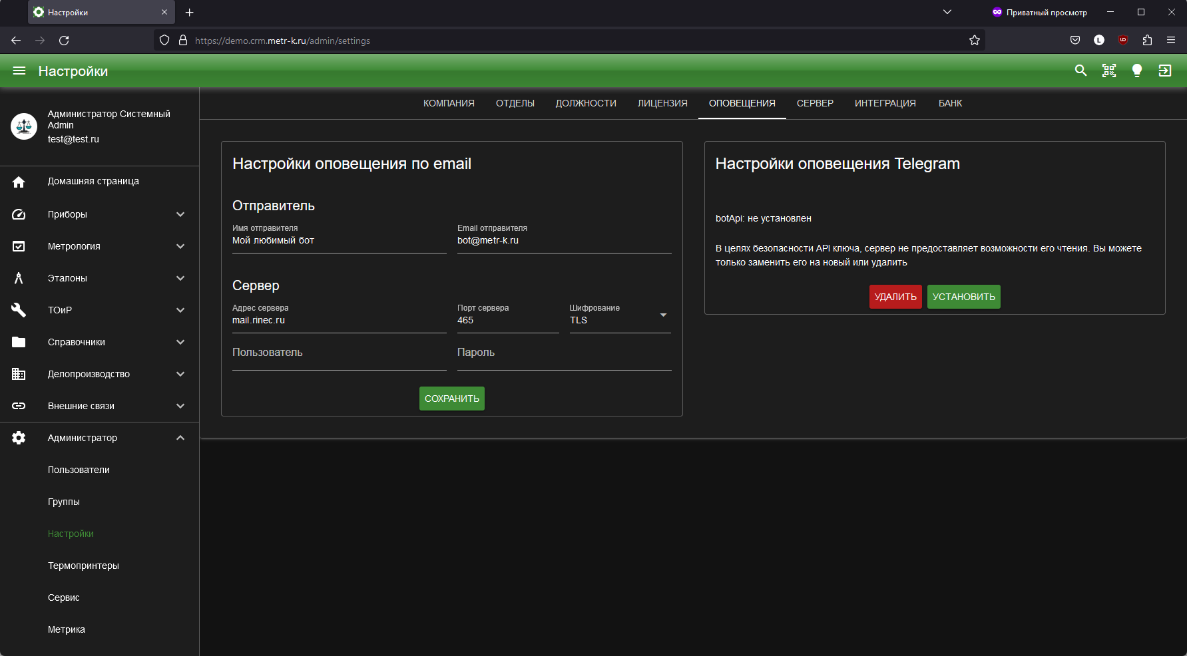The height and width of the screenshot is (656, 1187).
Task: Click the link icon next to Внешние связи
Action: click(19, 406)
